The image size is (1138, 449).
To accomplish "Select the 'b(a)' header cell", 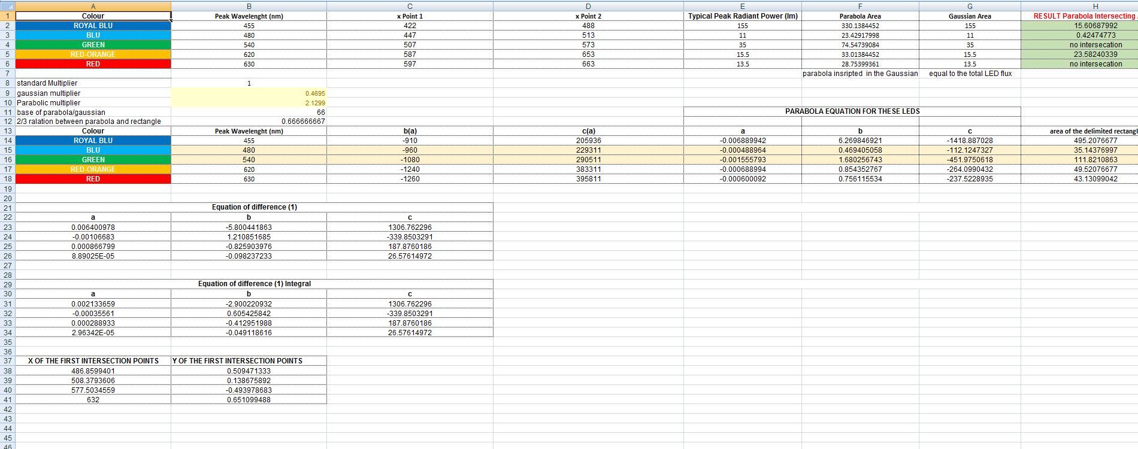I will (410, 131).
